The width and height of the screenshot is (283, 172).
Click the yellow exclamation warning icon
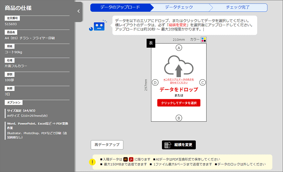click(x=92, y=162)
